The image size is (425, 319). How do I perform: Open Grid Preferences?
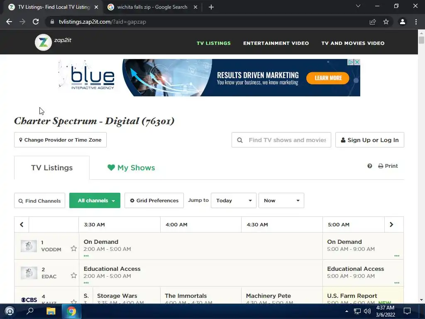tap(154, 201)
